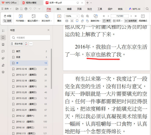Expand the 文件 menu arrow

pos(11,9)
